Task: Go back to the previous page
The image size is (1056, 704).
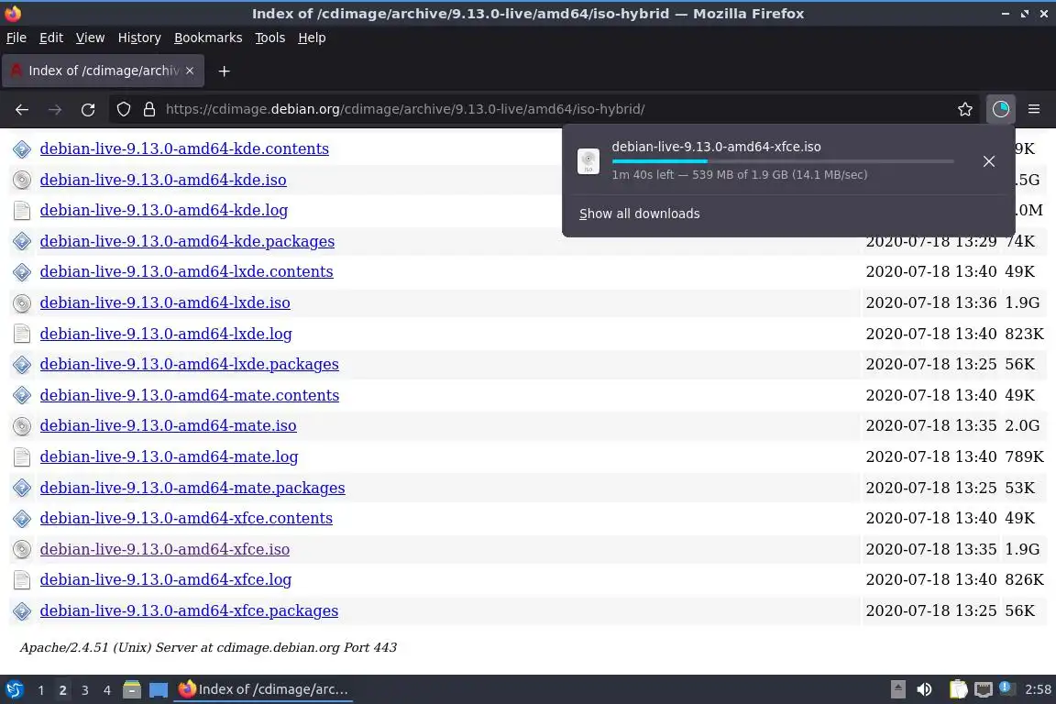Action: [x=22, y=109]
